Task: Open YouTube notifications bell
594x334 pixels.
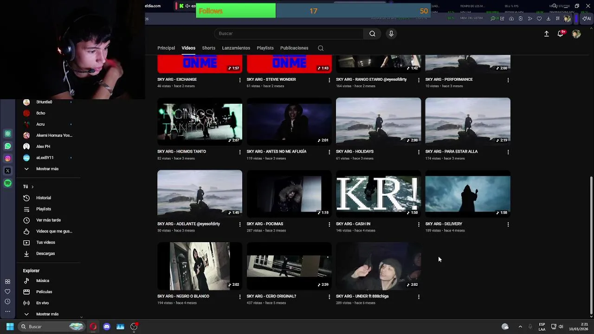Action: (561, 33)
